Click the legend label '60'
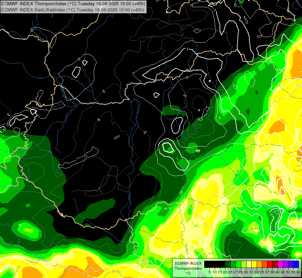The height and width of the screenshot is (278, 302). (299, 272)
